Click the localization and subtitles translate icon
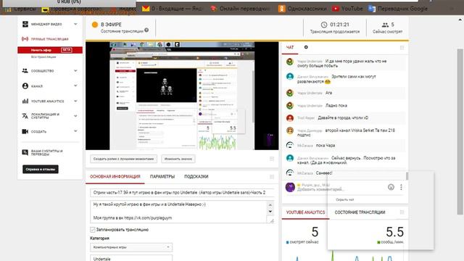This screenshot has height=261, width=464. [25, 116]
